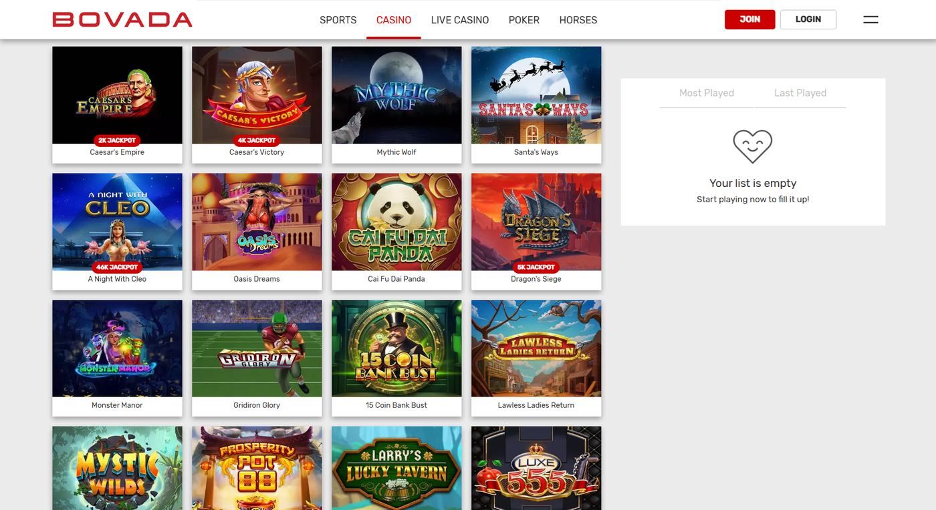Select the Mystic Wilds game tile
The height and width of the screenshot is (510, 936).
pyautogui.click(x=117, y=468)
